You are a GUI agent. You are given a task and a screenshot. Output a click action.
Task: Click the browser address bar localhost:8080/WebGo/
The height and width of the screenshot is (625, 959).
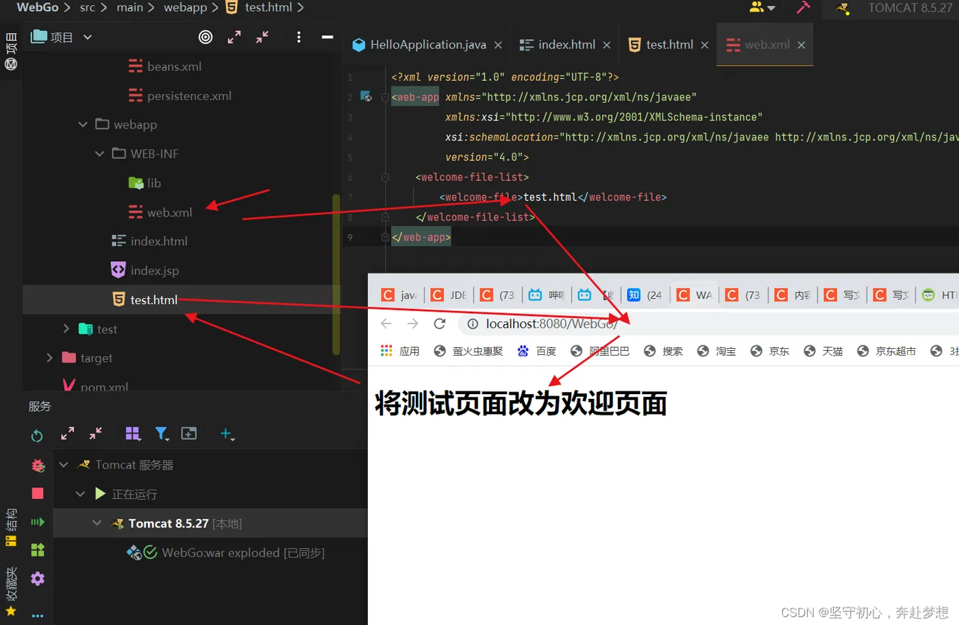[x=551, y=323]
